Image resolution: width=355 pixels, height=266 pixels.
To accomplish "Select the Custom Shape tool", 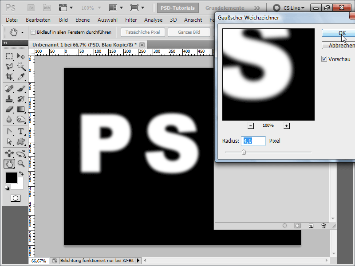I will point(21,141).
